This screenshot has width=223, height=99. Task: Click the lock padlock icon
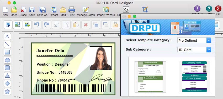point(115,25)
